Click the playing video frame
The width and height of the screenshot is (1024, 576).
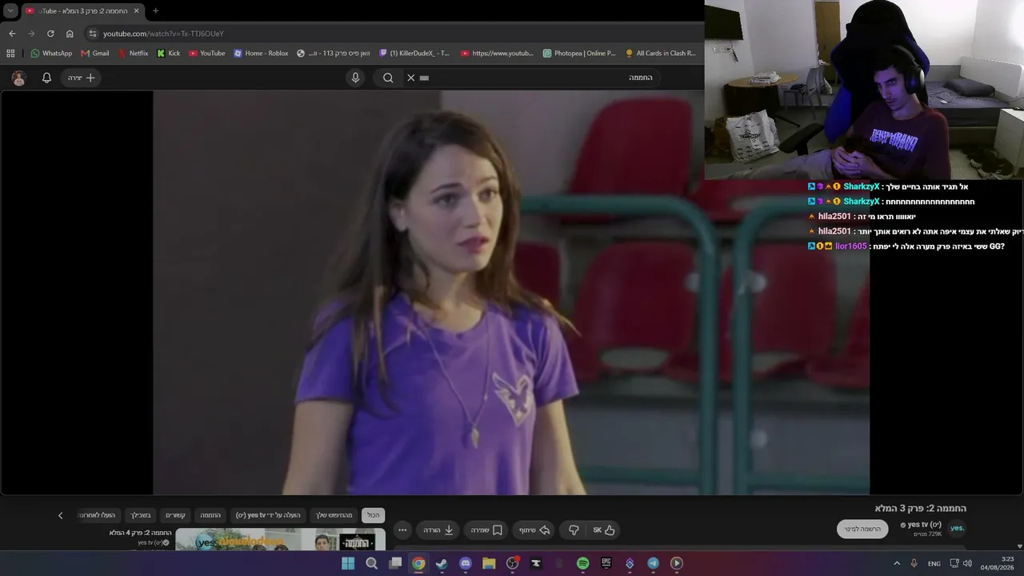click(x=511, y=293)
